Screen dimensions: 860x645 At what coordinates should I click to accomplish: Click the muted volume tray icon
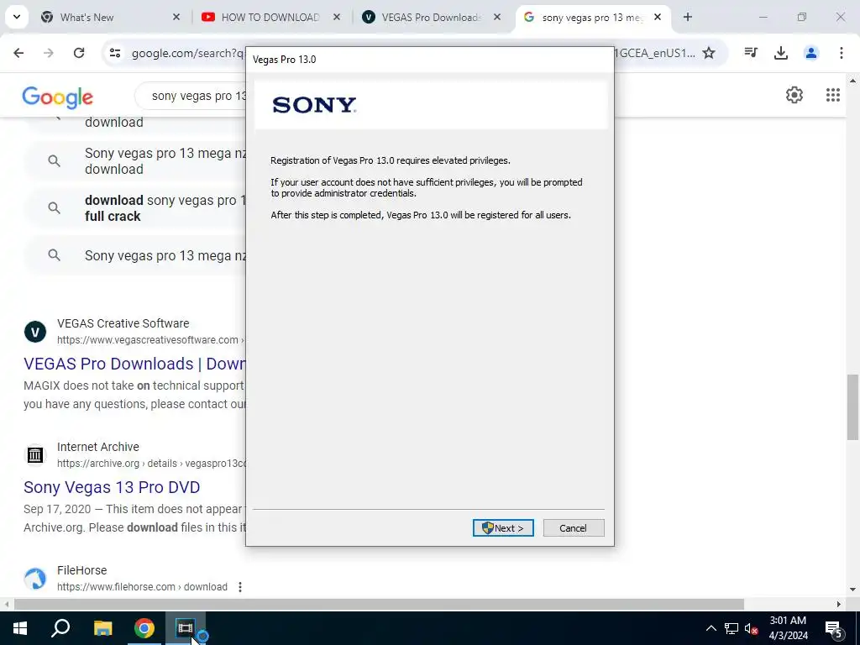coord(752,628)
